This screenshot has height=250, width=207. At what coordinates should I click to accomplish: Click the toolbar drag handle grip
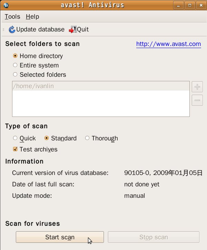[x=3, y=29]
